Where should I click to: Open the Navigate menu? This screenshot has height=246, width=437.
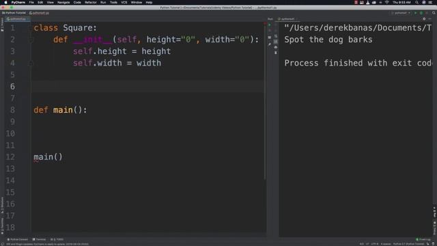point(64,2)
